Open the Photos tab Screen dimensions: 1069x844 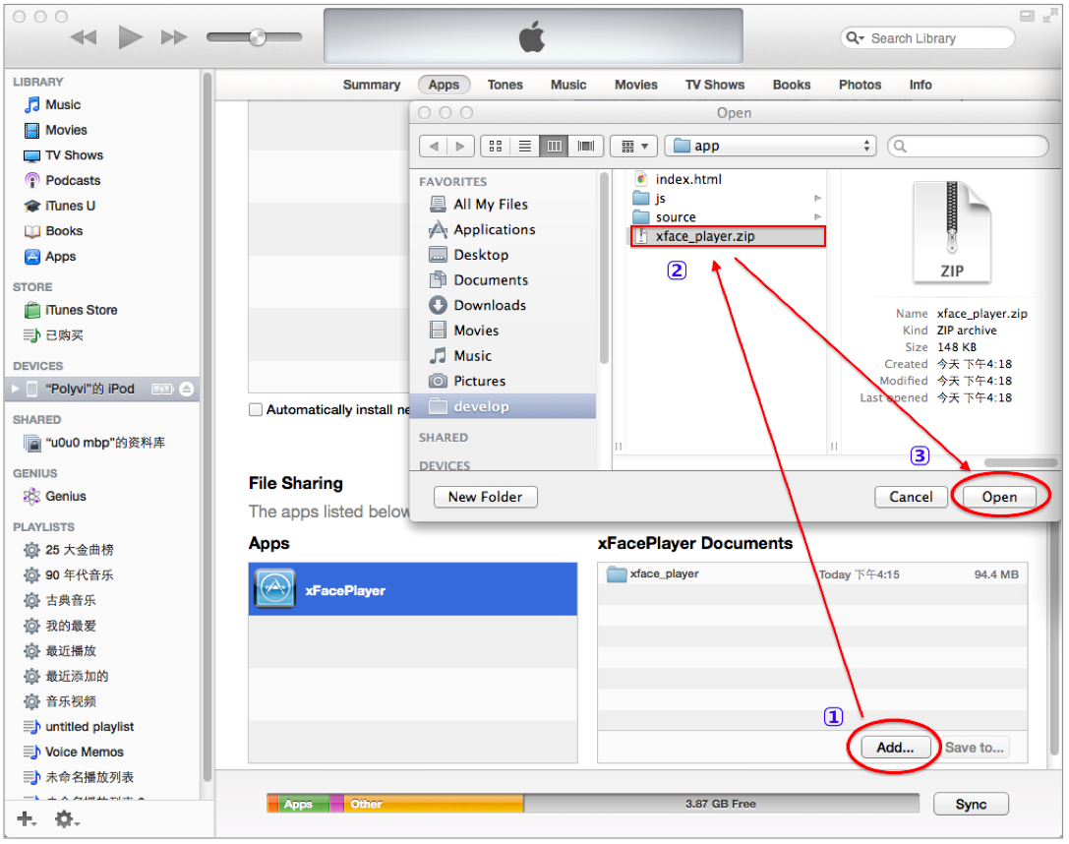click(860, 86)
